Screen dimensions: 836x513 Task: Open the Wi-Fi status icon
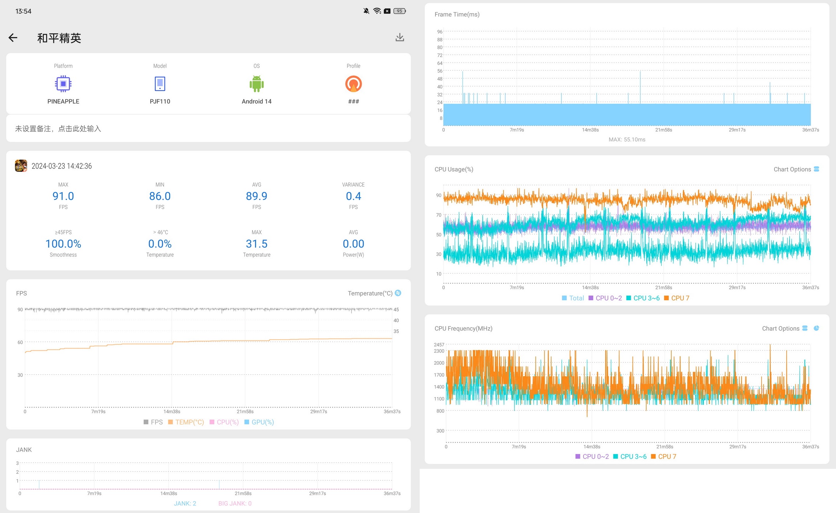377,11
